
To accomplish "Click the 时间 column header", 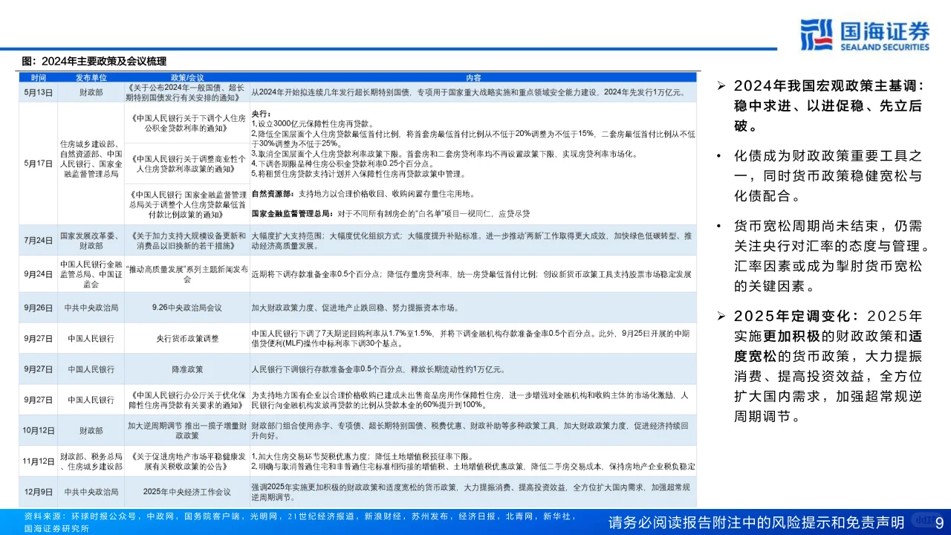I will tap(39, 77).
